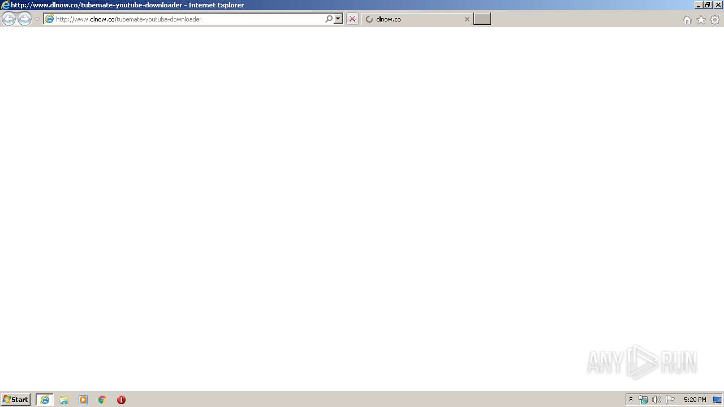Click the 5:20 PM clock

tap(695, 400)
